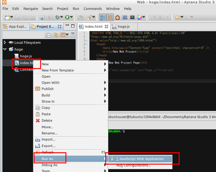Click the Save toolbar icon
This screenshot has height=172, width=216.
(18, 17)
